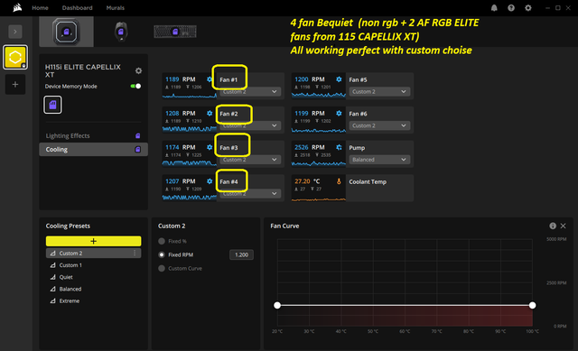
Task: Select Custom 2 cooling preset
Action: pos(94,253)
